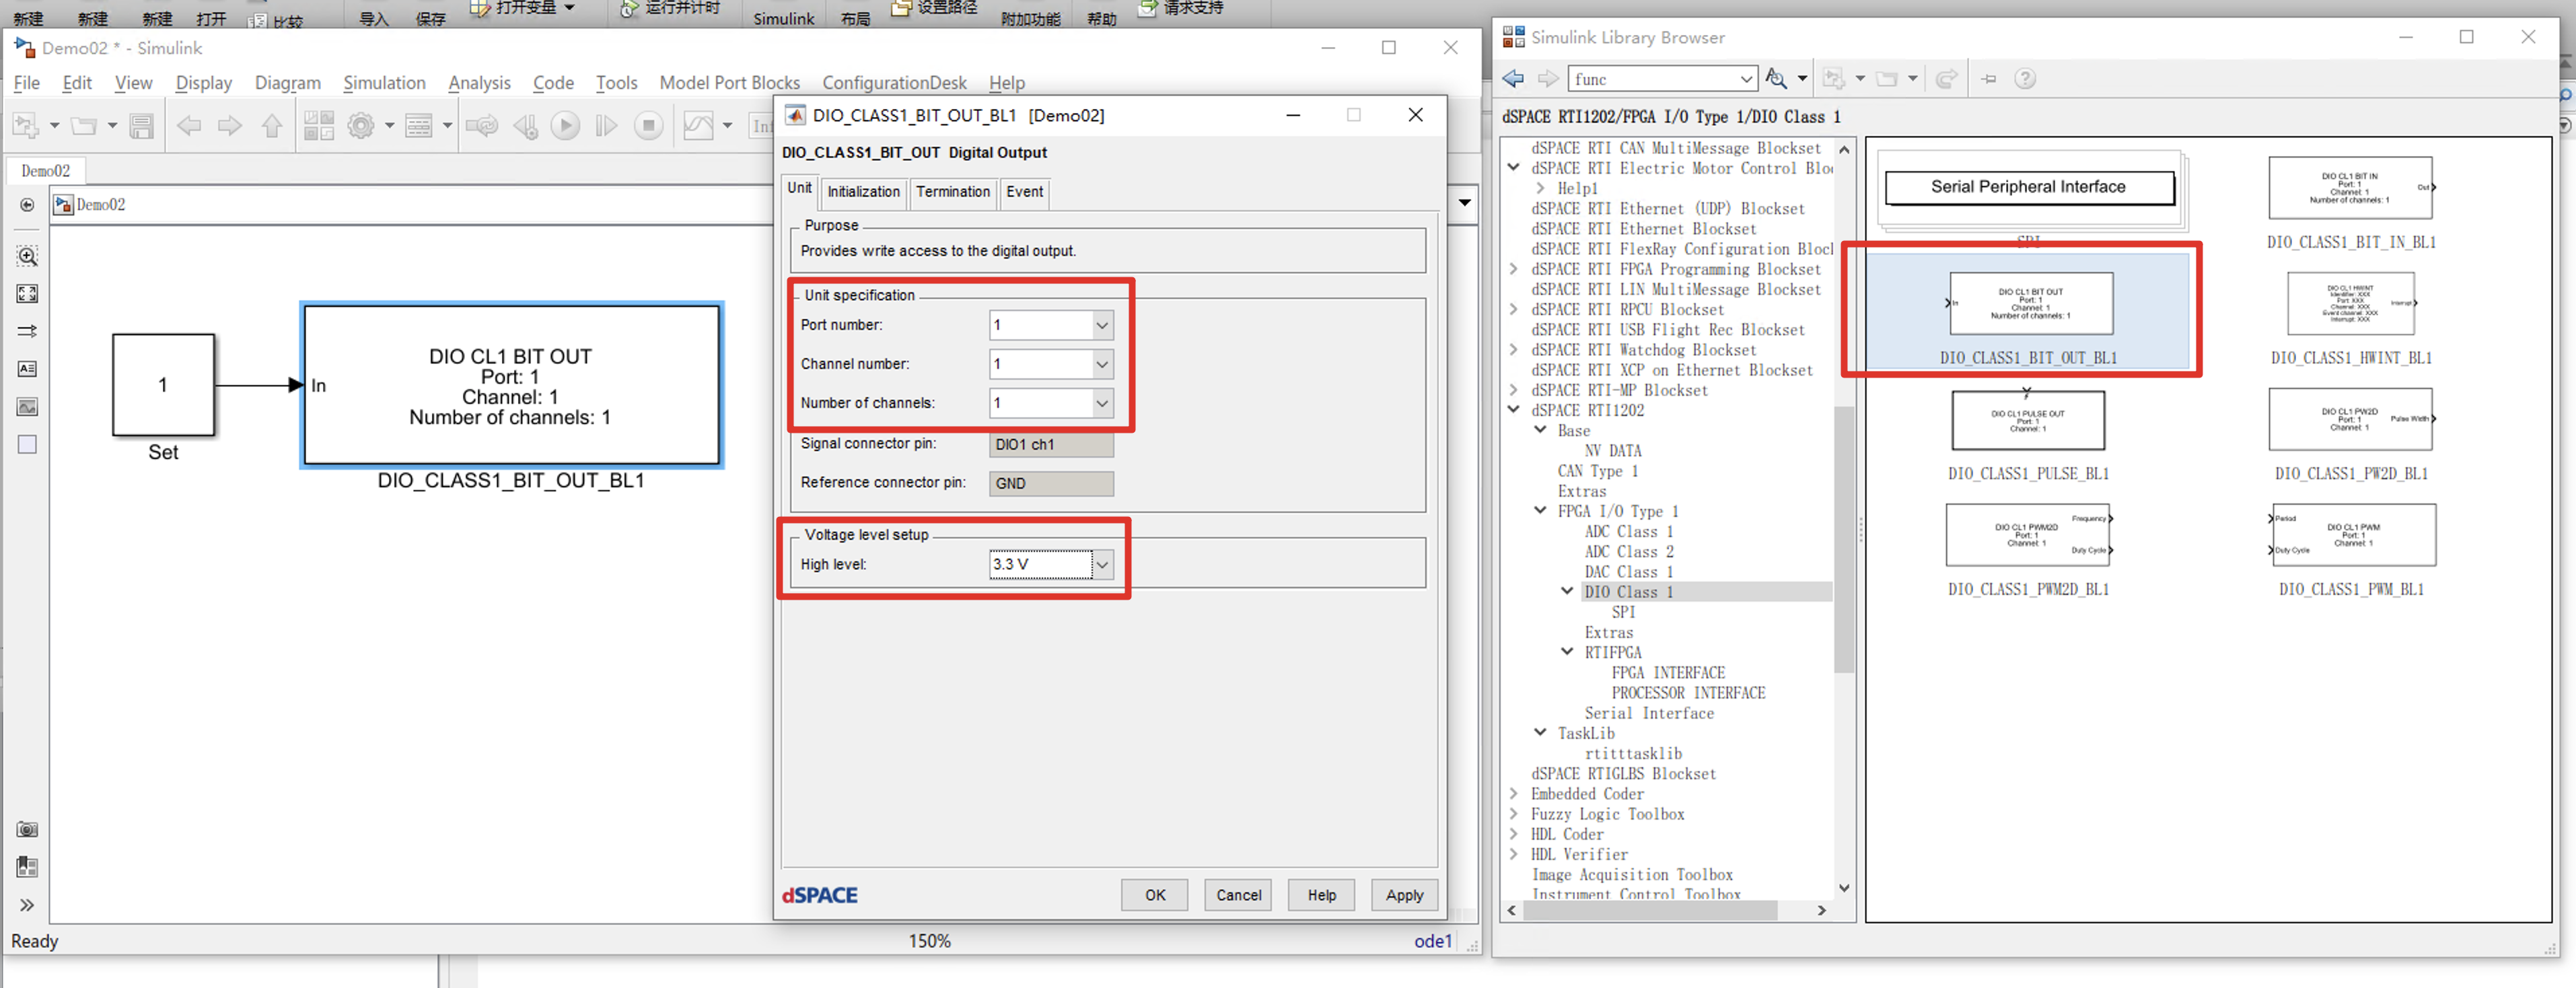
Task: Click the Open folder icon in Simulink toolbar
Action: [84, 126]
